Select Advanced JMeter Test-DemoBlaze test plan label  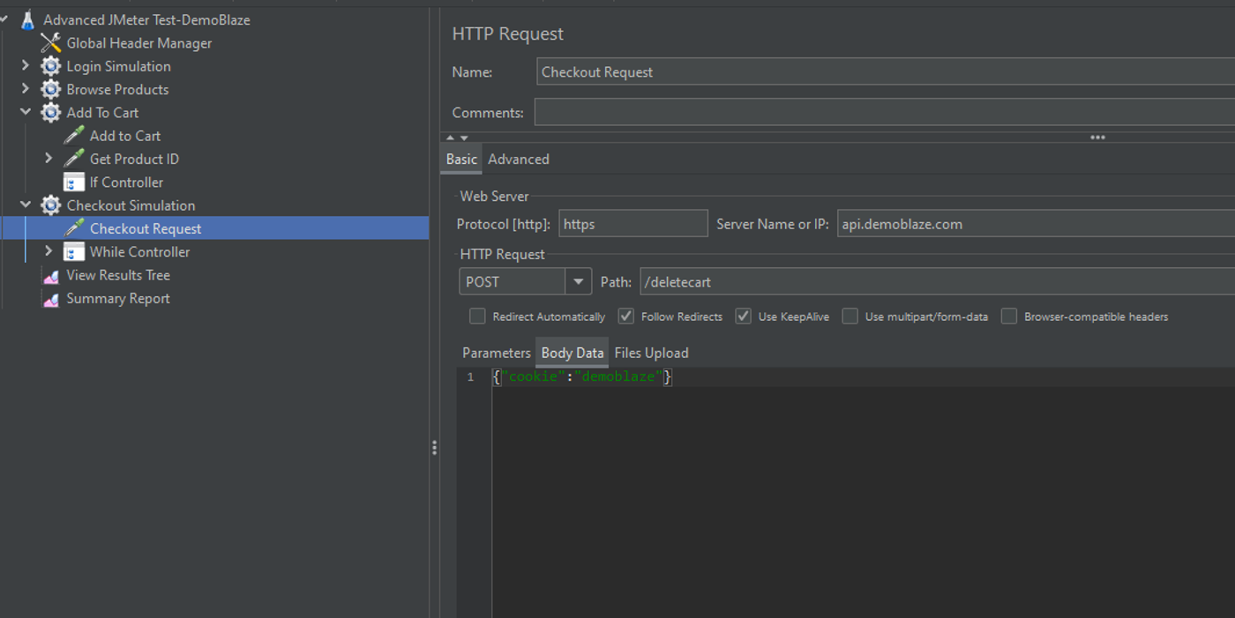coord(146,19)
